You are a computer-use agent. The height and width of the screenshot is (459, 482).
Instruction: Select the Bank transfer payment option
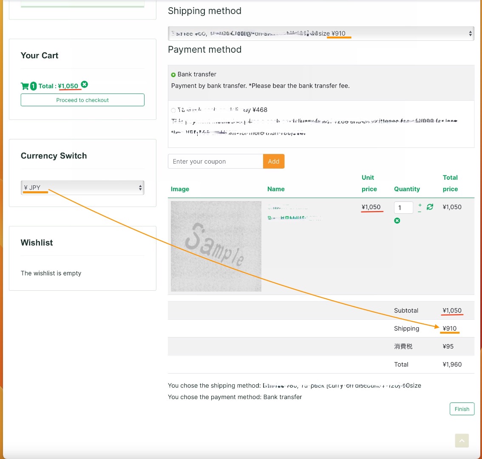(173, 75)
